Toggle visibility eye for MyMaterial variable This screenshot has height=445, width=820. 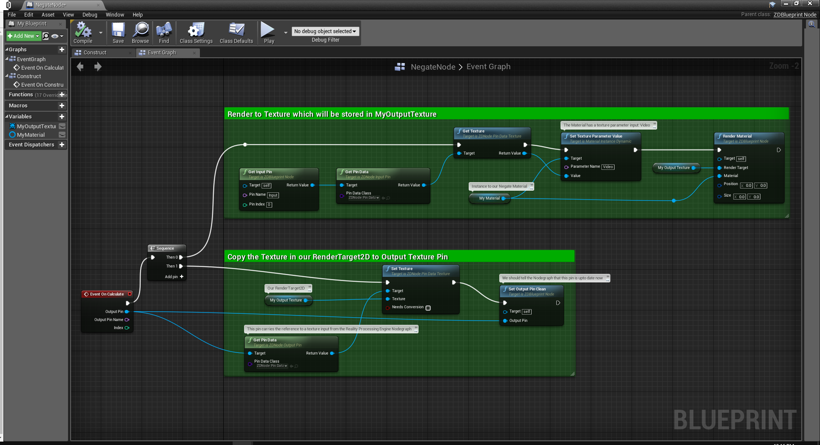[62, 135]
